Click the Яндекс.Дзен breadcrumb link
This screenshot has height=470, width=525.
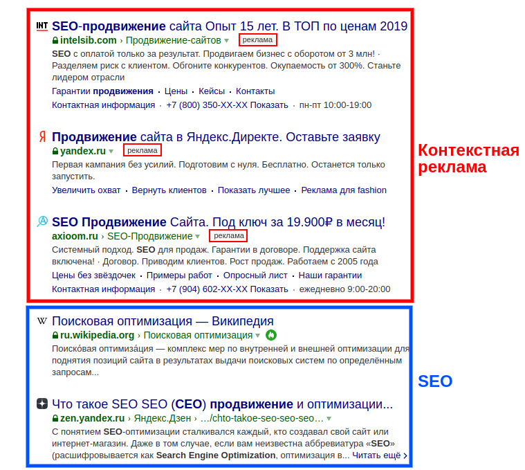coord(163,418)
